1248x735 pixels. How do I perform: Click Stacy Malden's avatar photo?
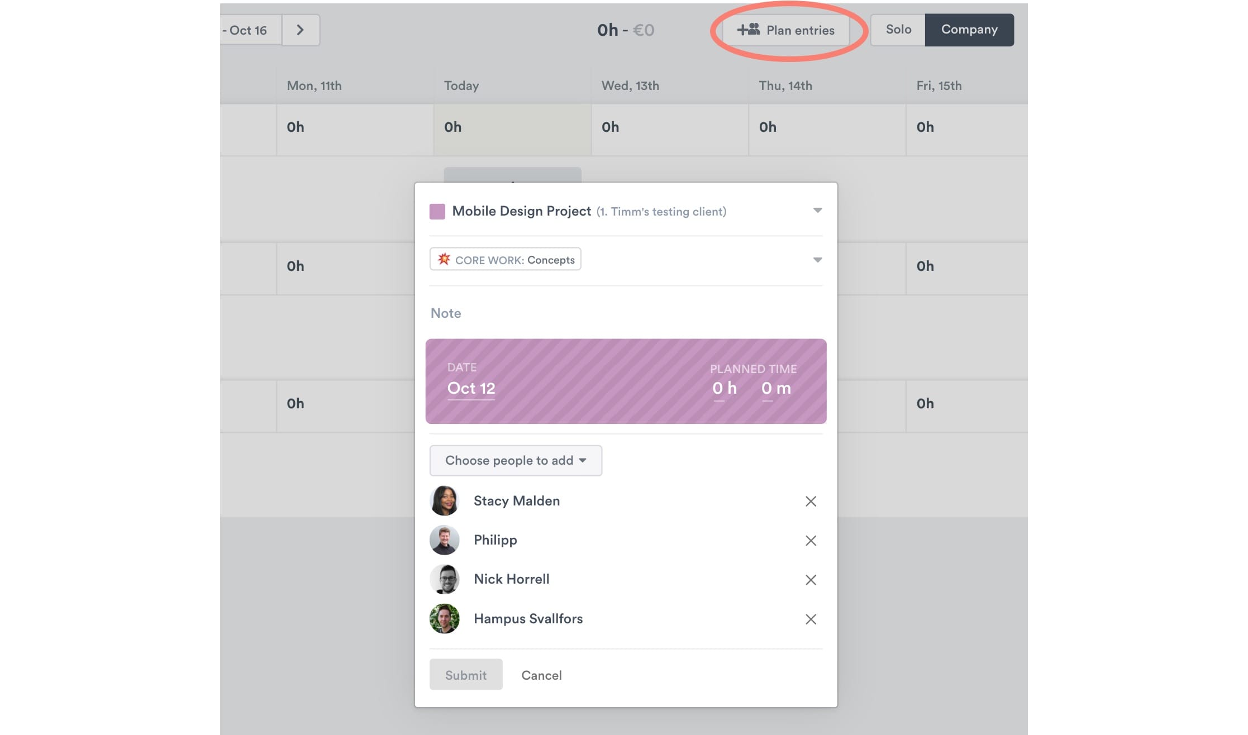tap(445, 500)
